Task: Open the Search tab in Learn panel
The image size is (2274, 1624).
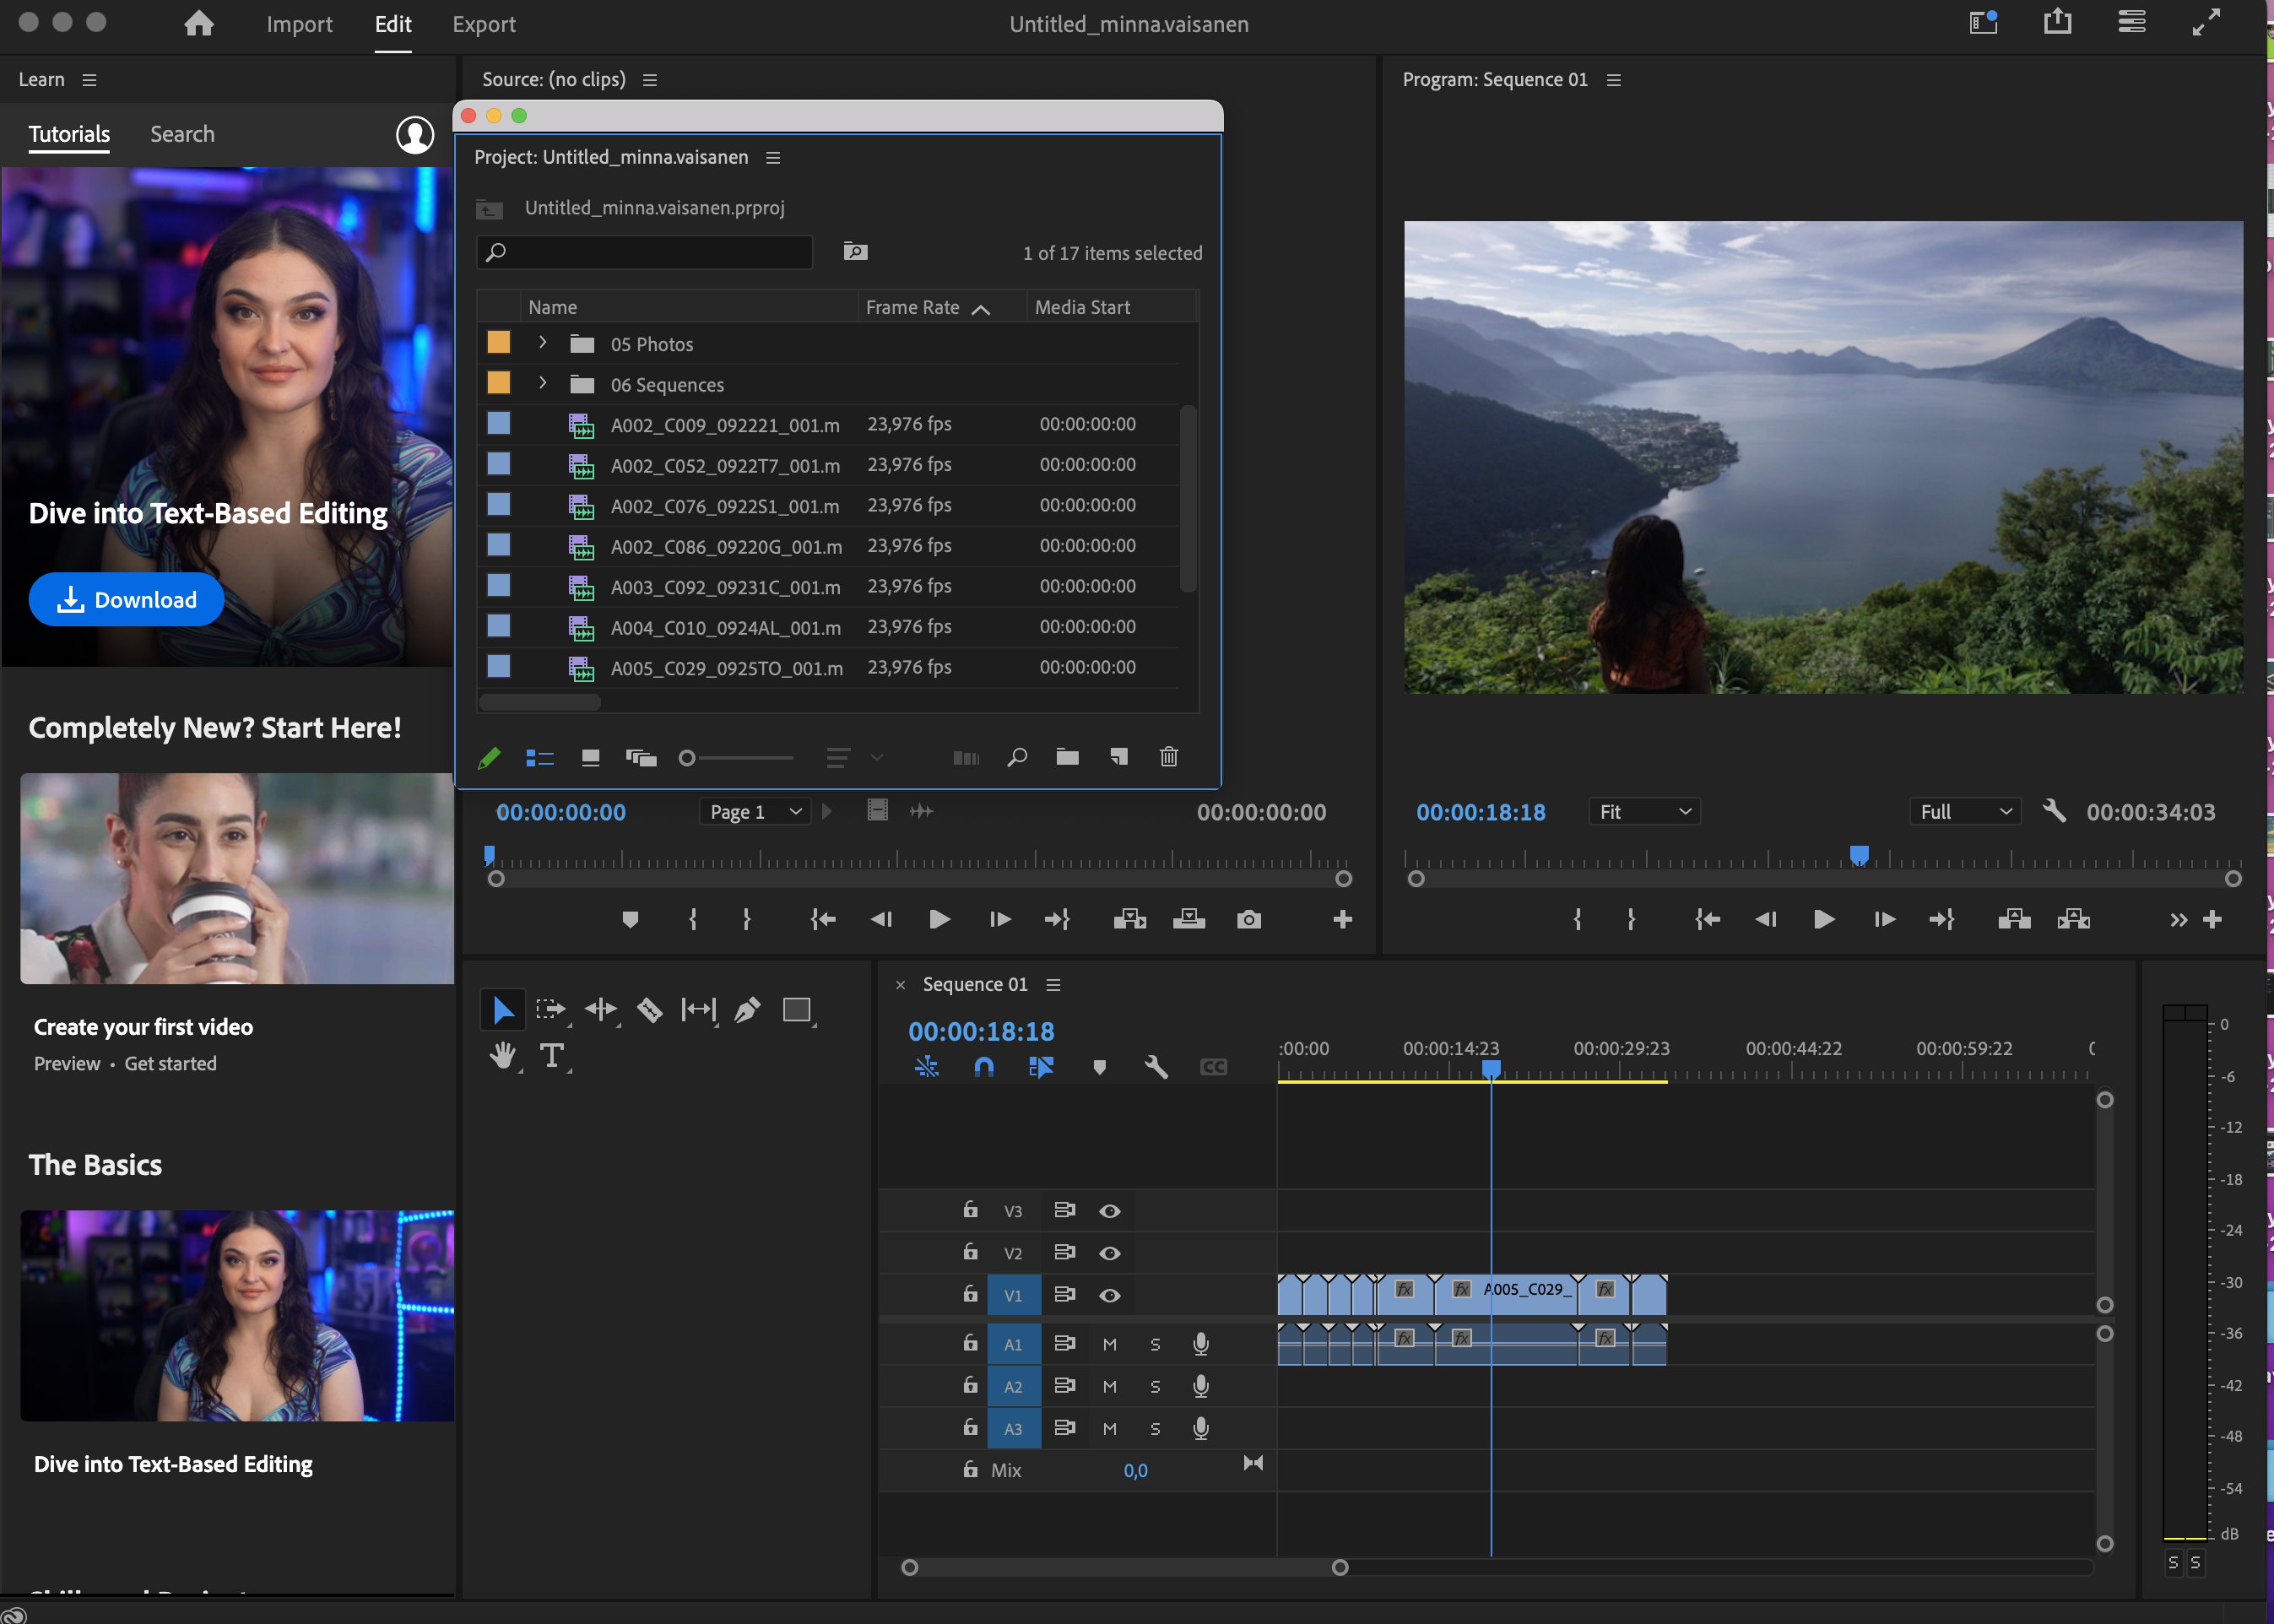Action: click(x=182, y=134)
